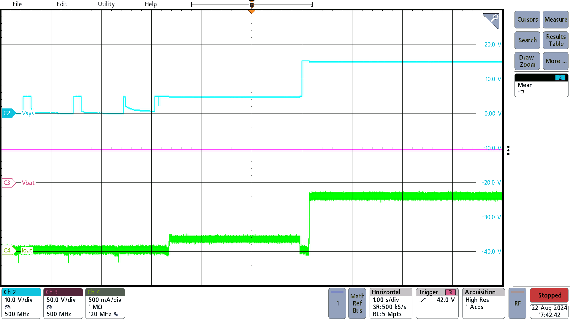Click the C4 channel handle for Iout
570x320 pixels.
pos(8,250)
